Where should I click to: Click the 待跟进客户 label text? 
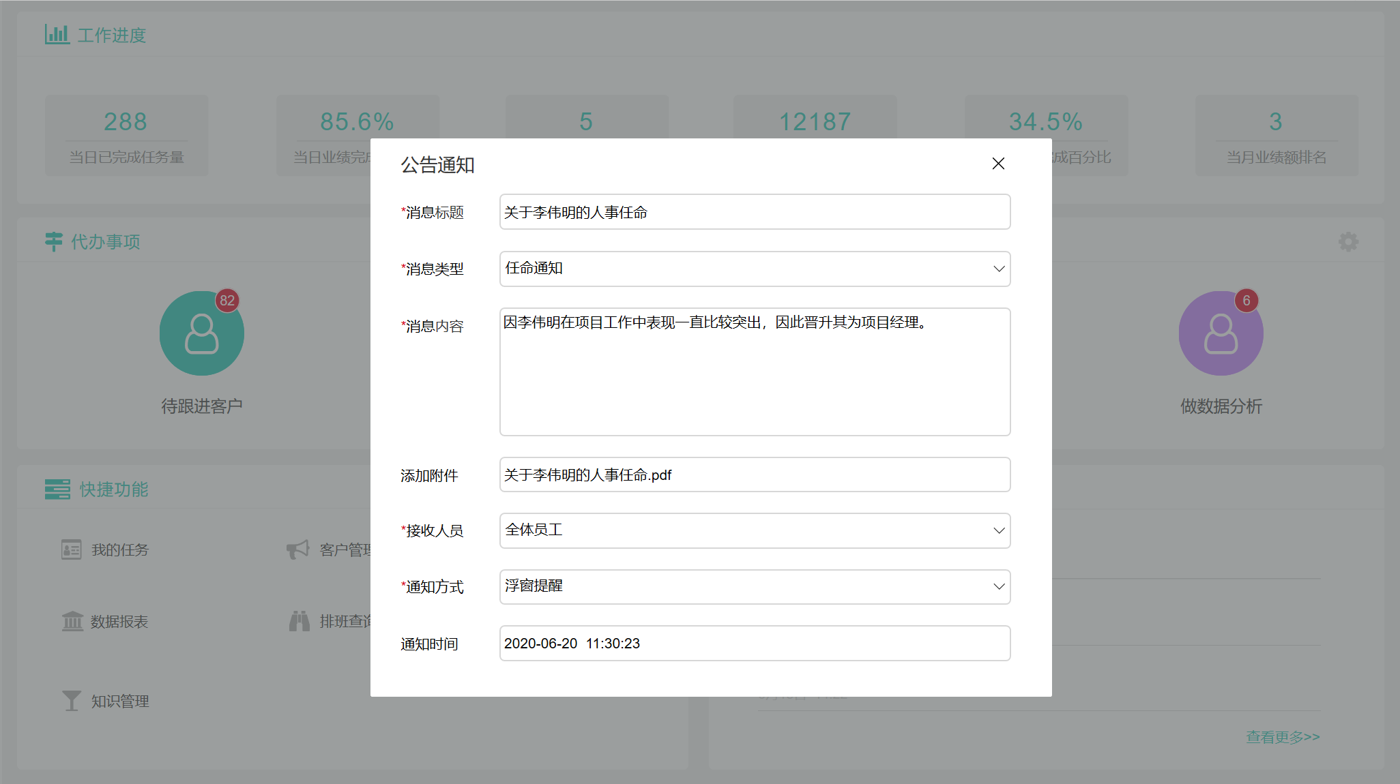pos(202,406)
